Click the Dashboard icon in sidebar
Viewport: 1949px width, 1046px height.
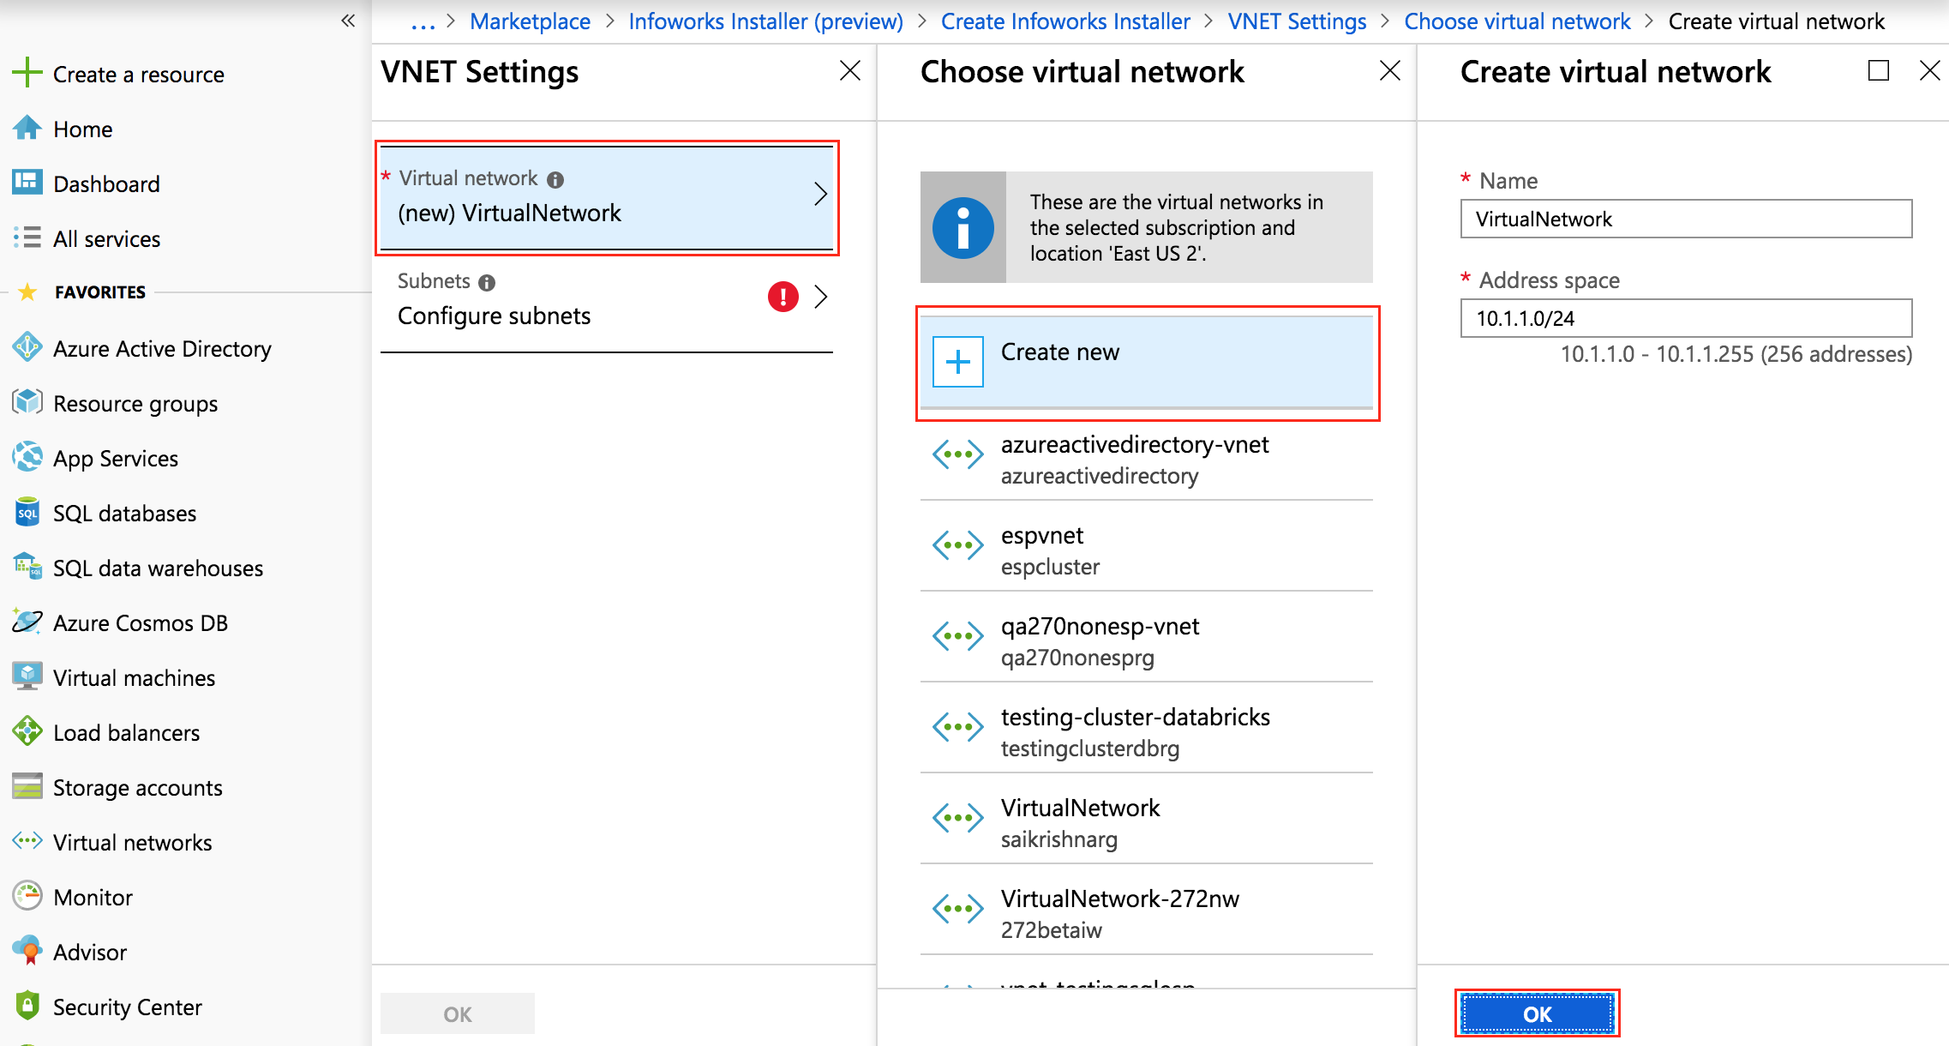click(27, 183)
